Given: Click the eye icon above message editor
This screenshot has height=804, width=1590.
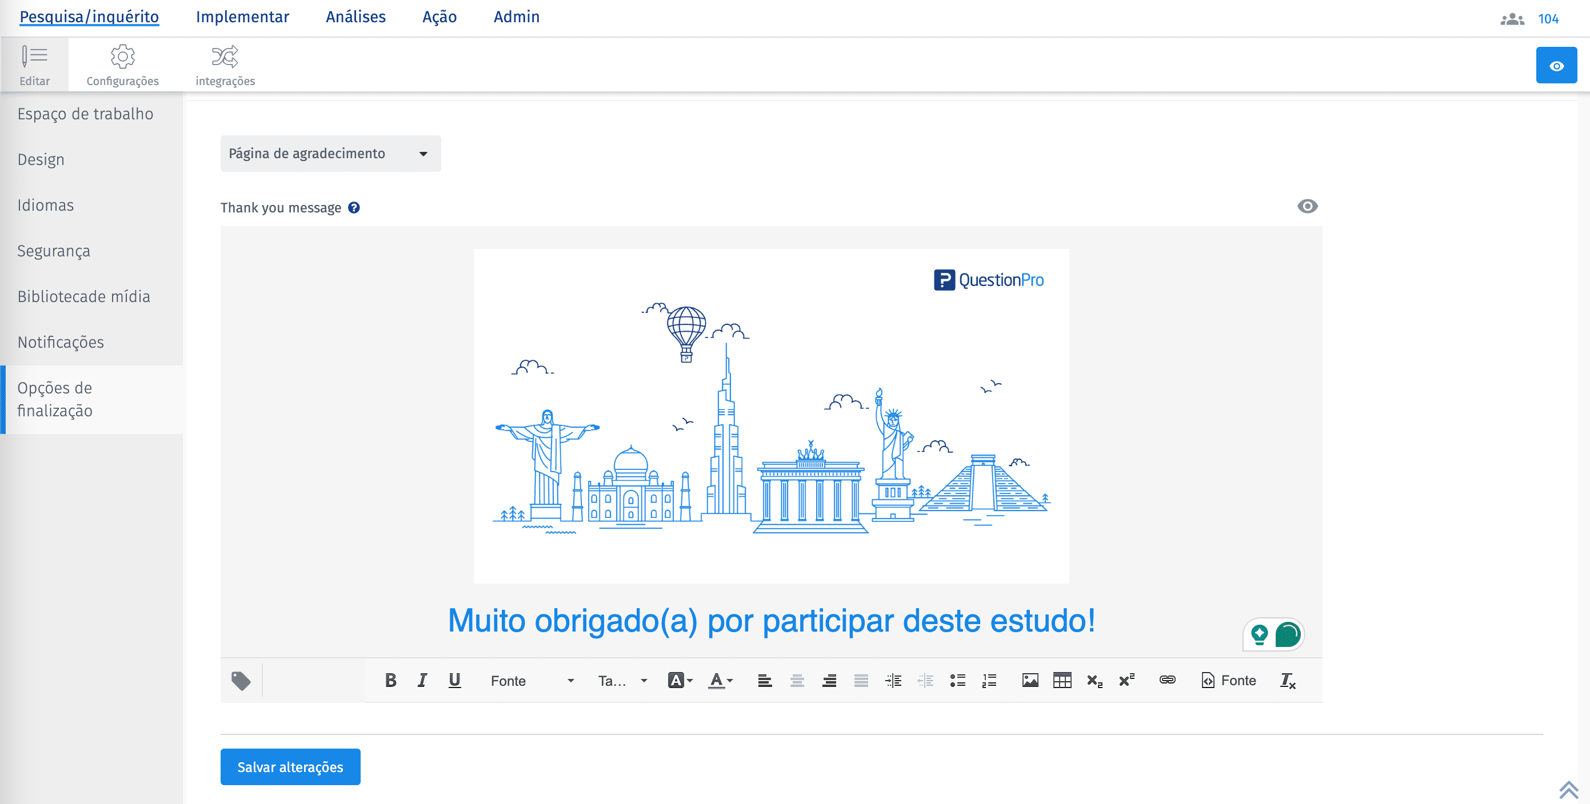Looking at the screenshot, I should (1307, 207).
